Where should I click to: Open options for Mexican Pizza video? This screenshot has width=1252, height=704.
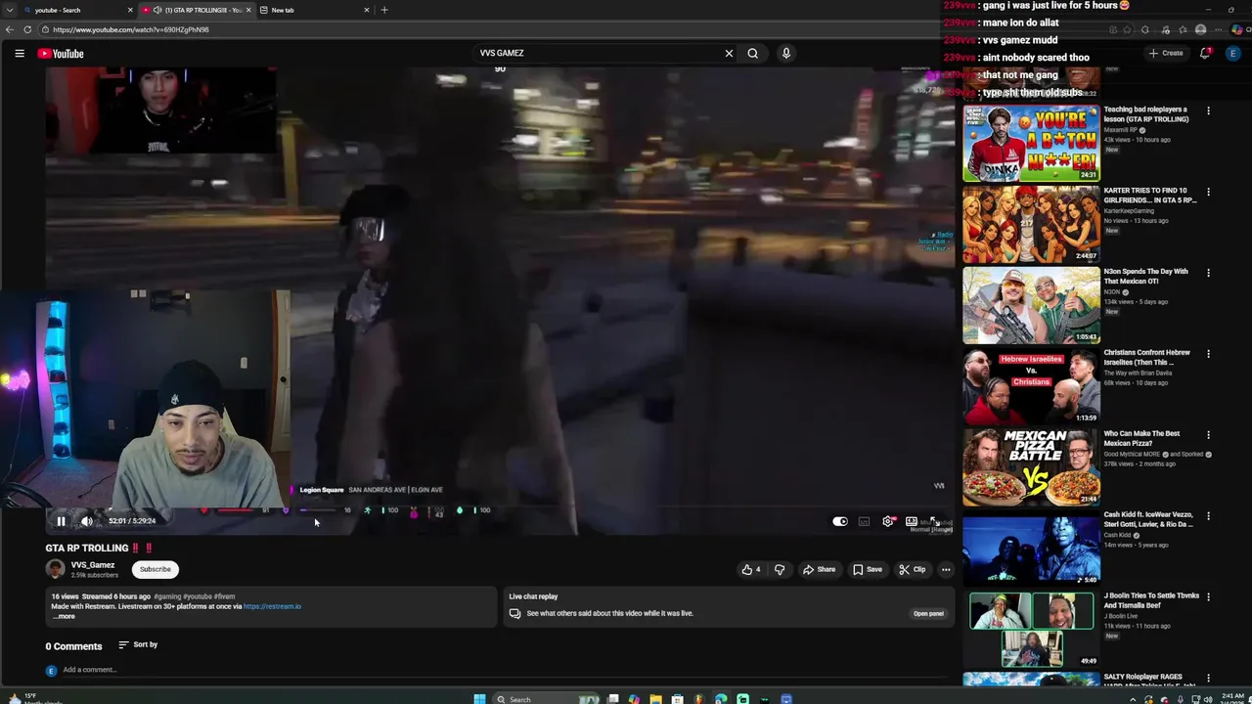1208,436
